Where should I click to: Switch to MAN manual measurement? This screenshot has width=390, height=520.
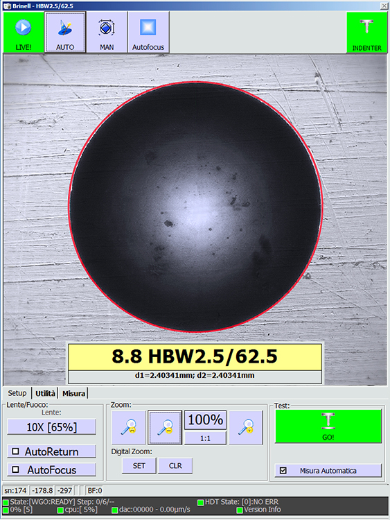click(x=107, y=32)
